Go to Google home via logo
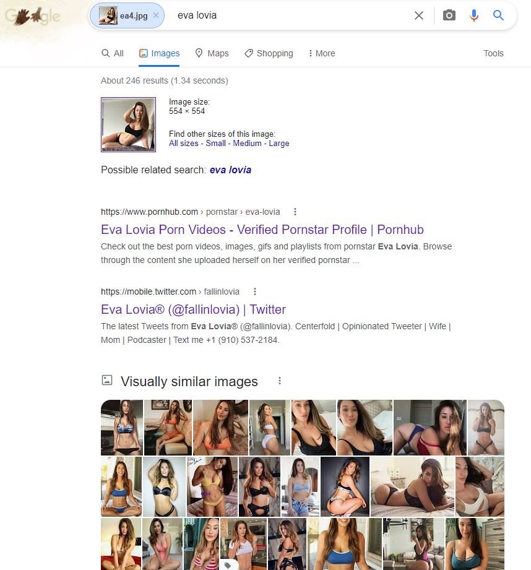The image size is (531, 570). pyautogui.click(x=33, y=16)
